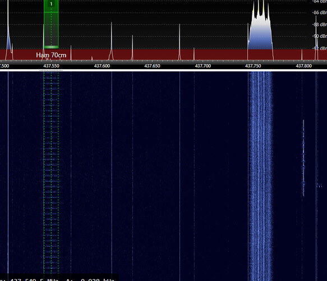Click the 437.550 frequency scale label
This screenshot has width=327, height=281.
(x=51, y=66)
